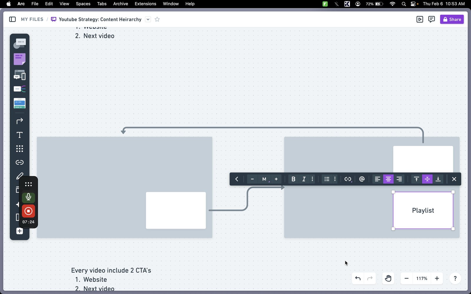Align text right
This screenshot has height=294, width=471.
(399, 179)
